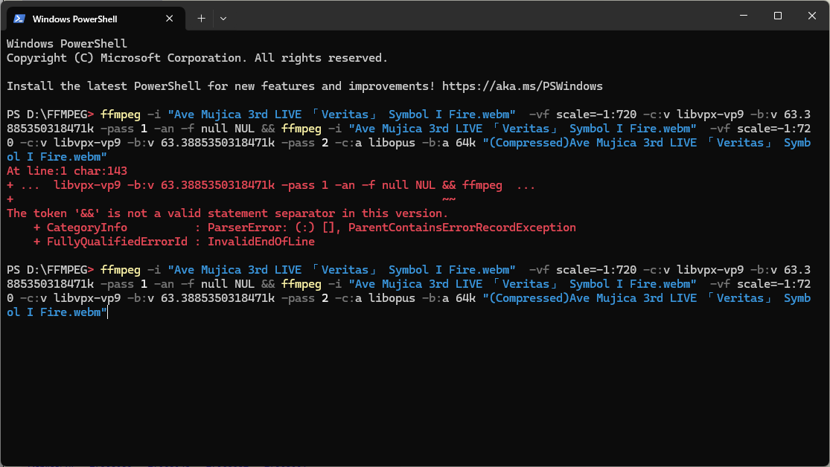830x467 pixels.
Task: Click the '+ CategoryInfo' error label
Action: 80,228
